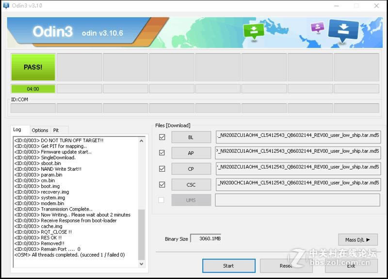Click the BL file browse button
Screen dimensions: 388x279
[x=191, y=137]
